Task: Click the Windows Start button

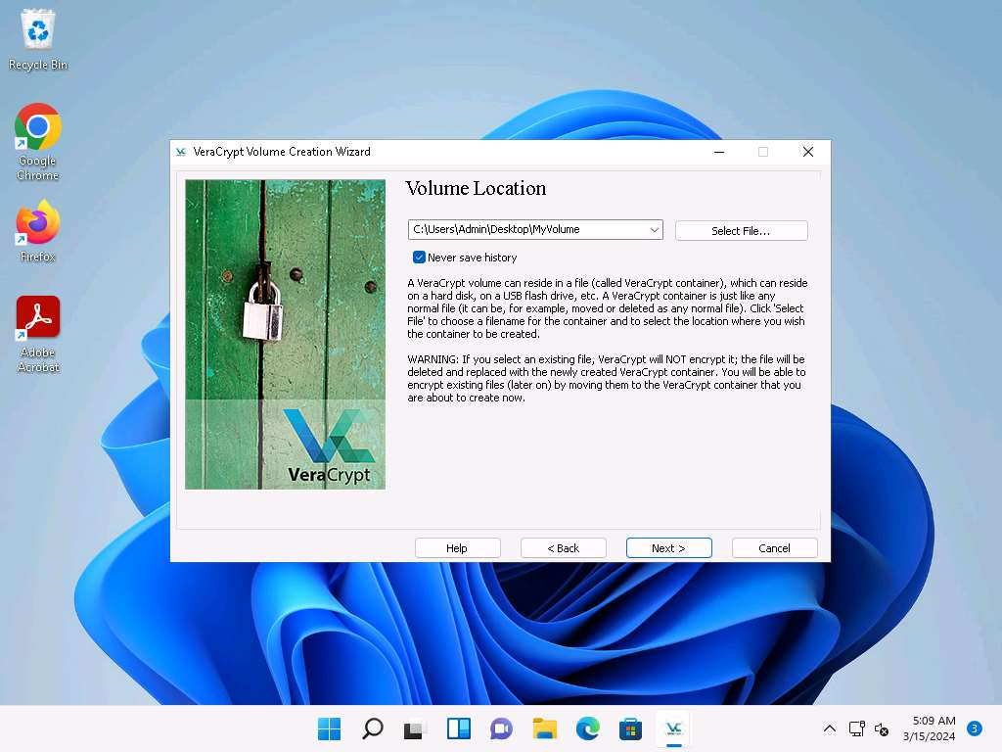Action: (x=330, y=728)
